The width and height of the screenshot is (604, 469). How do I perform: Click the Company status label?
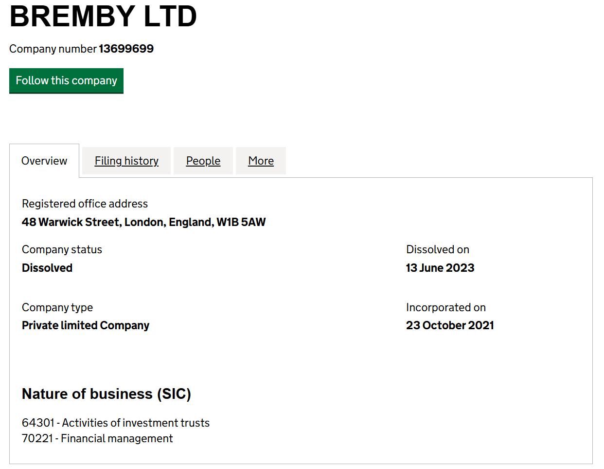pos(62,249)
